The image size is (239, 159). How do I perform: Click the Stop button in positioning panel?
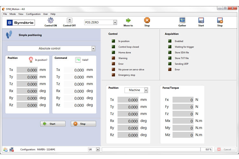(83, 124)
